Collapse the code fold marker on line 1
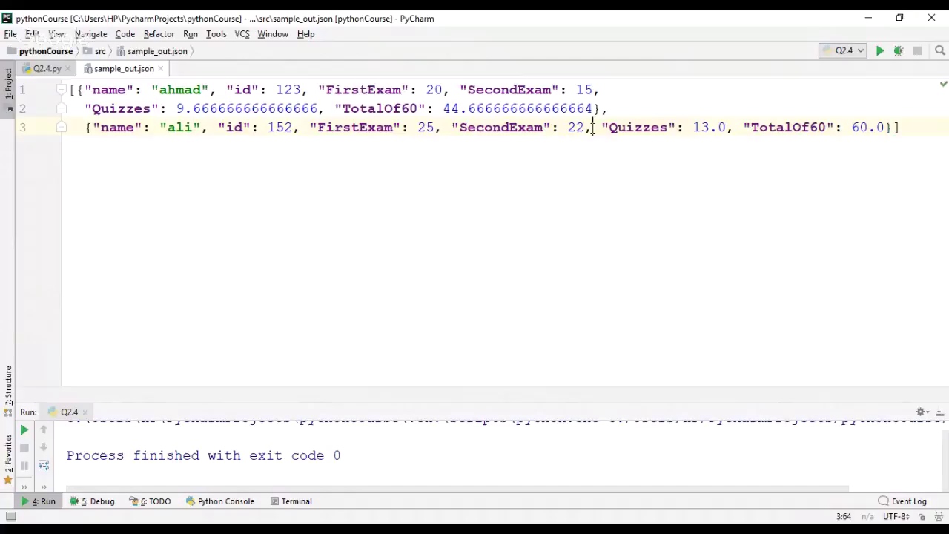This screenshot has width=949, height=534. coord(62,90)
